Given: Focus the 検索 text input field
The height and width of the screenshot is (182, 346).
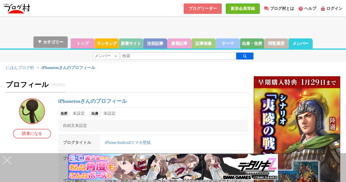Looking at the screenshot, I should click(x=178, y=56).
